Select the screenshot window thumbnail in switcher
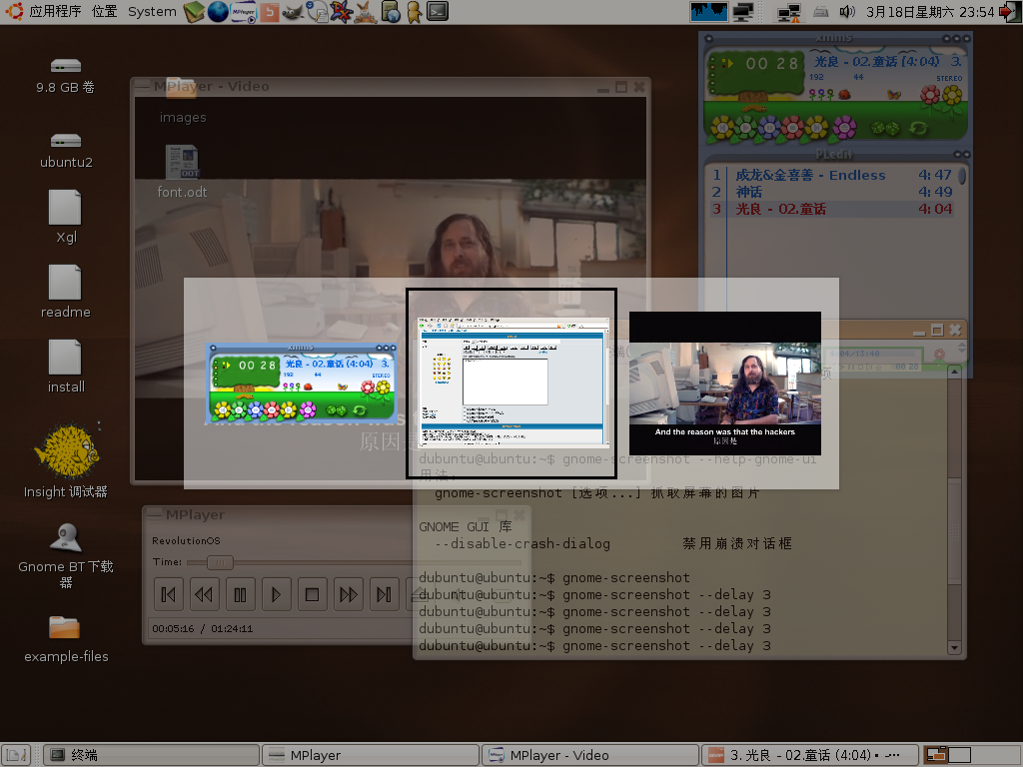 click(x=512, y=383)
